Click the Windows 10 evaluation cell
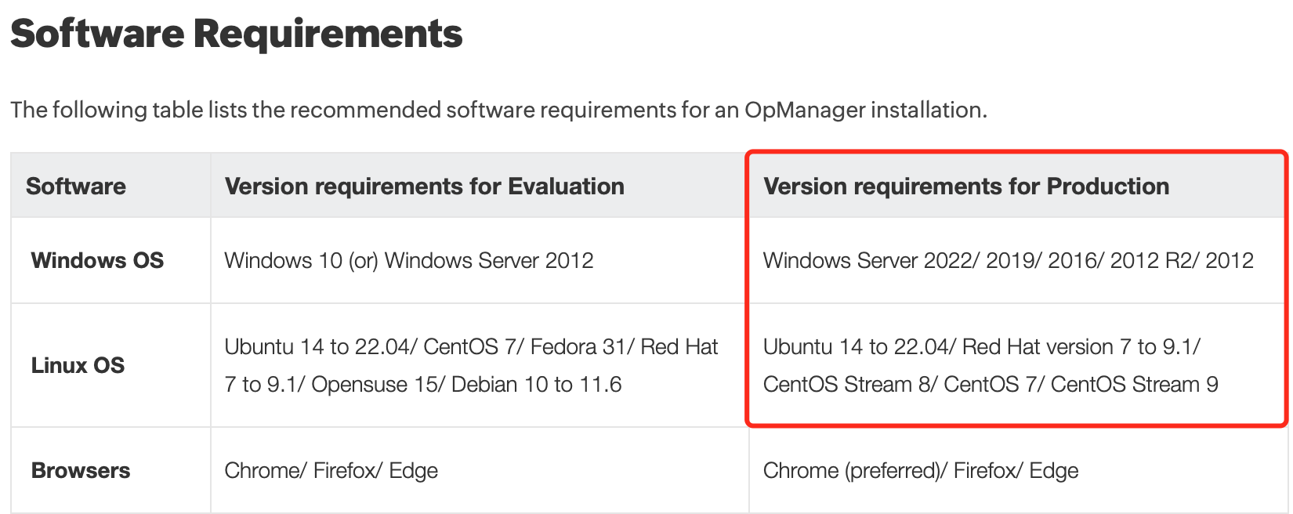This screenshot has width=1293, height=514. pyautogui.click(x=409, y=260)
